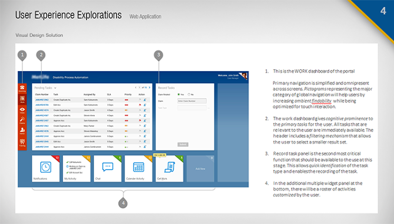
Task: Click orange priority bar in Mary Parker row
Action: tap(126, 126)
